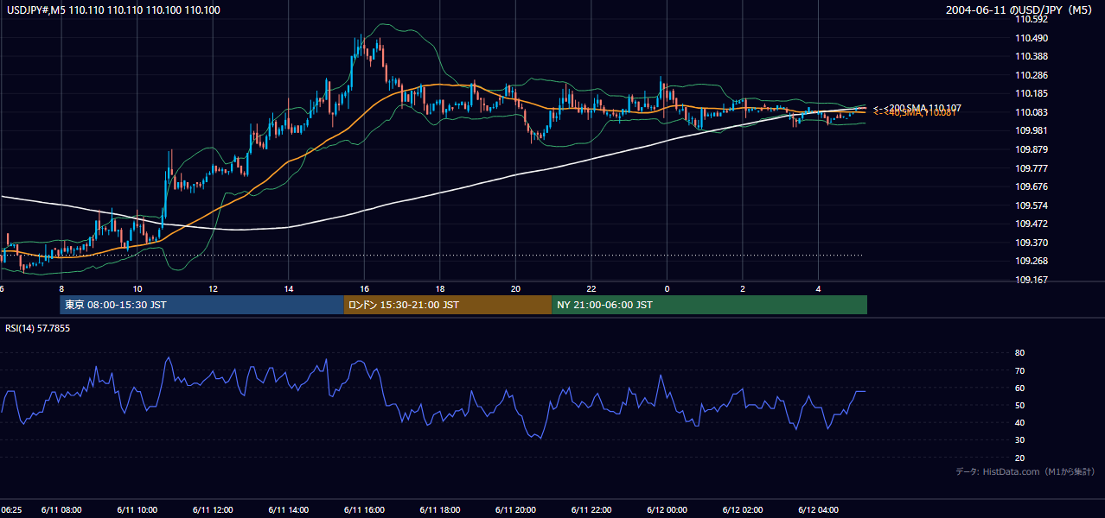Click price axis label 109.879
Image resolution: width=1105 pixels, height=518 pixels.
click(x=1031, y=149)
